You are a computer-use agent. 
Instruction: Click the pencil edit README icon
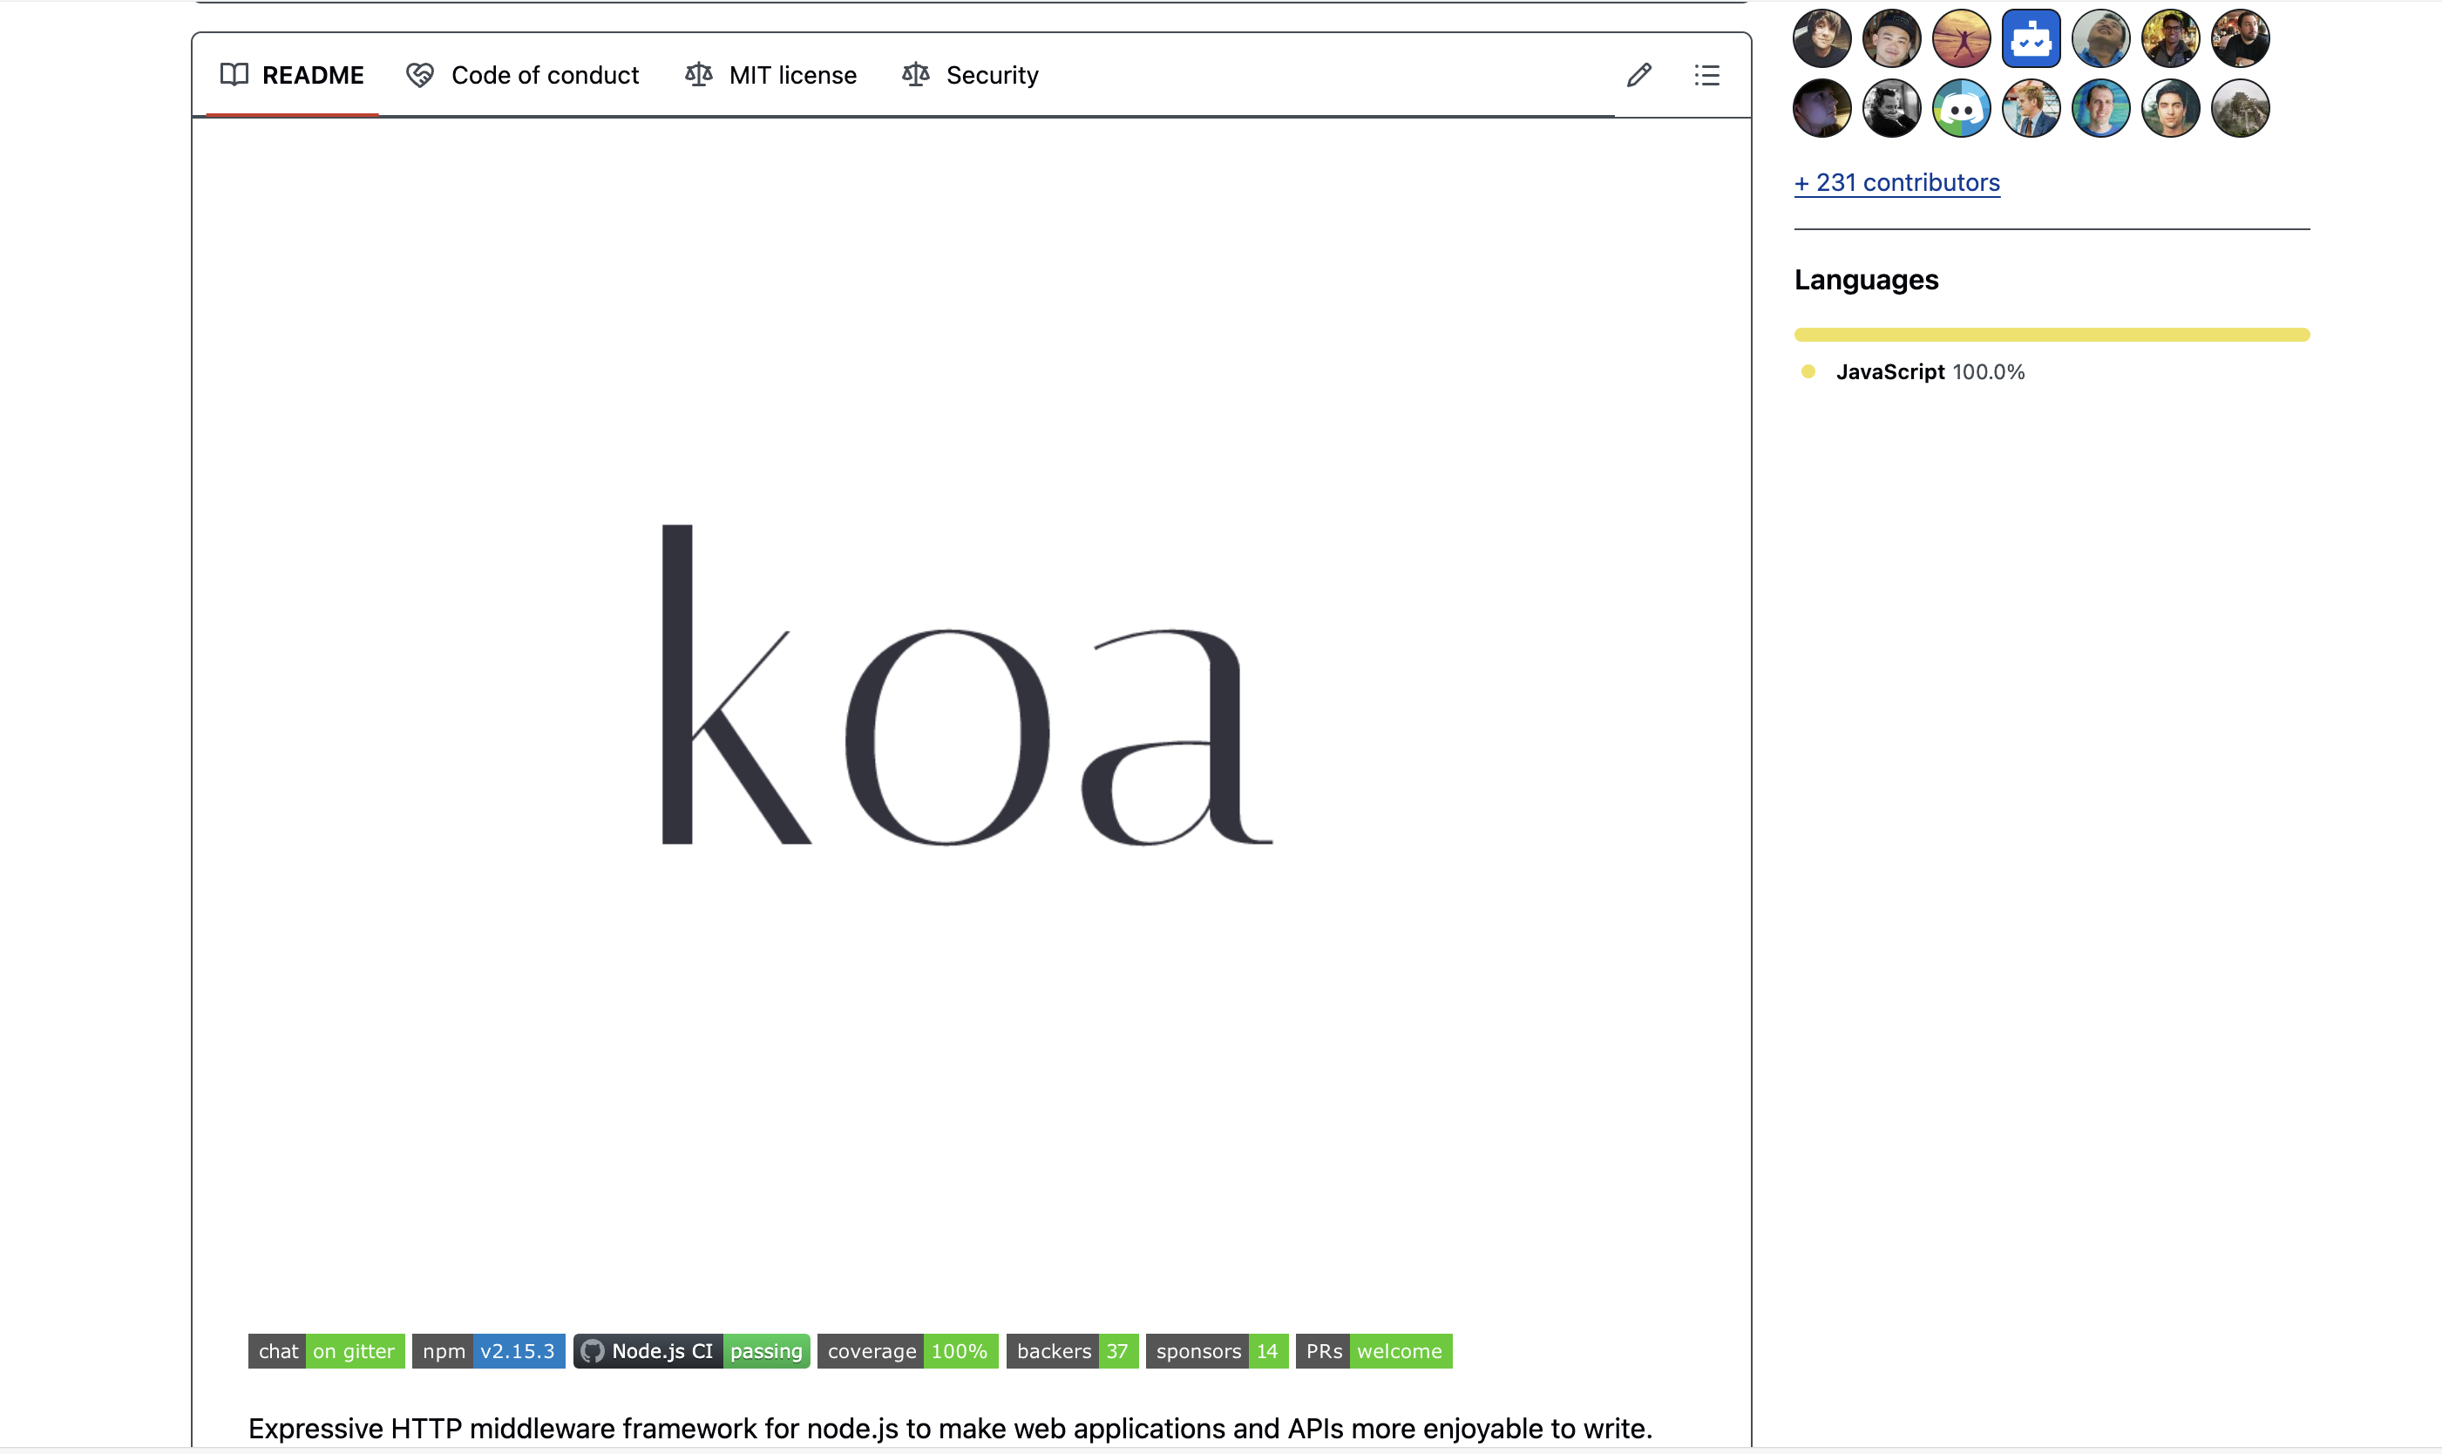(1638, 76)
